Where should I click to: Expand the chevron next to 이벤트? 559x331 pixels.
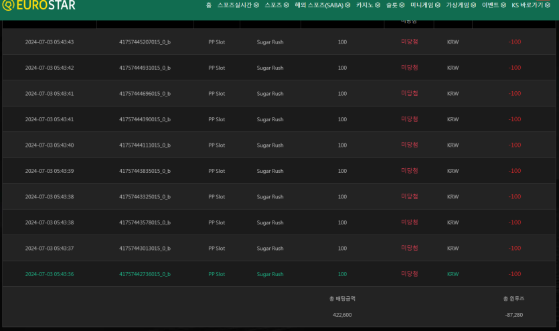click(503, 5)
